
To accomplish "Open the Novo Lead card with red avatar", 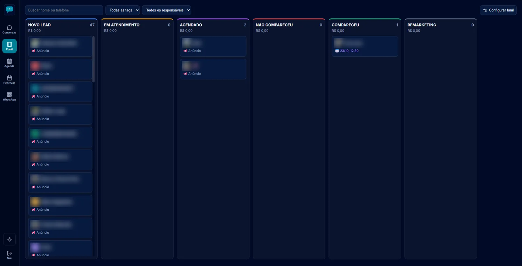I will pyautogui.click(x=60, y=69).
